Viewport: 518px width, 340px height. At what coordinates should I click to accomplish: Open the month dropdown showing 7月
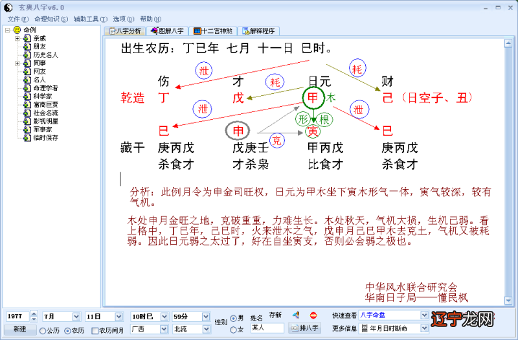(x=76, y=317)
